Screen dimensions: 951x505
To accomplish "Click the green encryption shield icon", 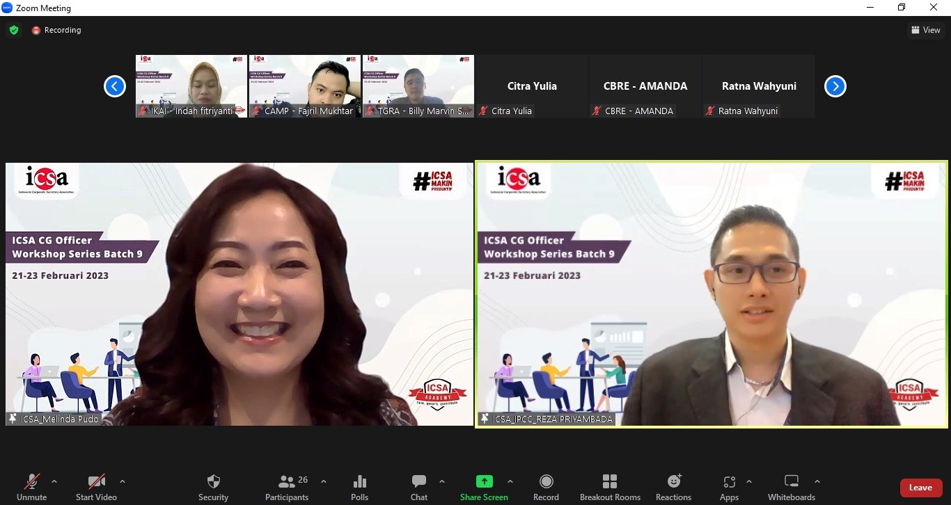I will coord(14,30).
